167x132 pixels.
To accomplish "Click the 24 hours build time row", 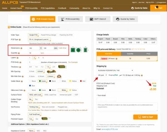I will tap(127, 59).
